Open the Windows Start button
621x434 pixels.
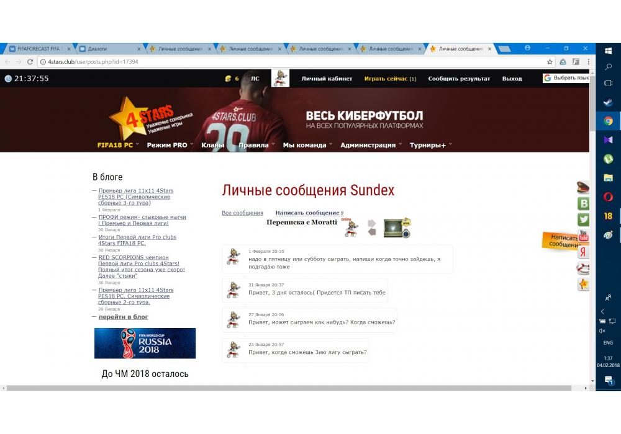(609, 51)
